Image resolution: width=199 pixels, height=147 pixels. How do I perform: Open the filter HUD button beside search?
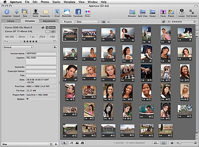(164, 22)
